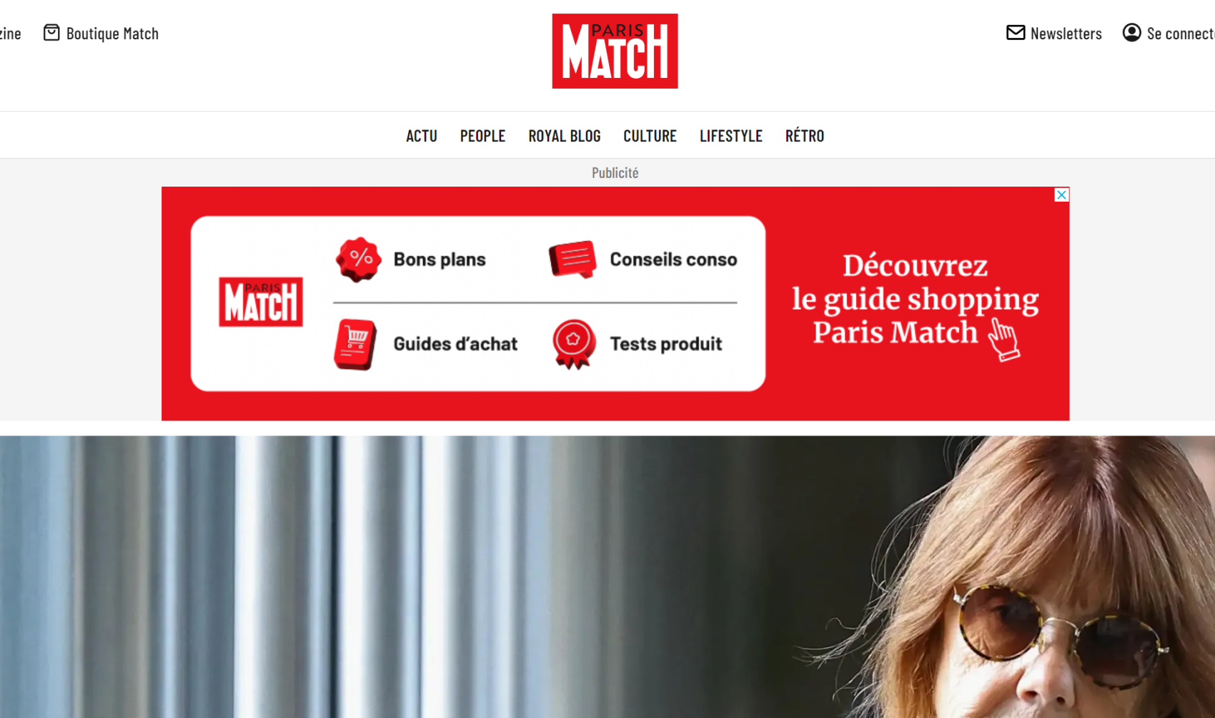Click the Tests produit rosette medal icon
The image size is (1215, 718).
573,344
